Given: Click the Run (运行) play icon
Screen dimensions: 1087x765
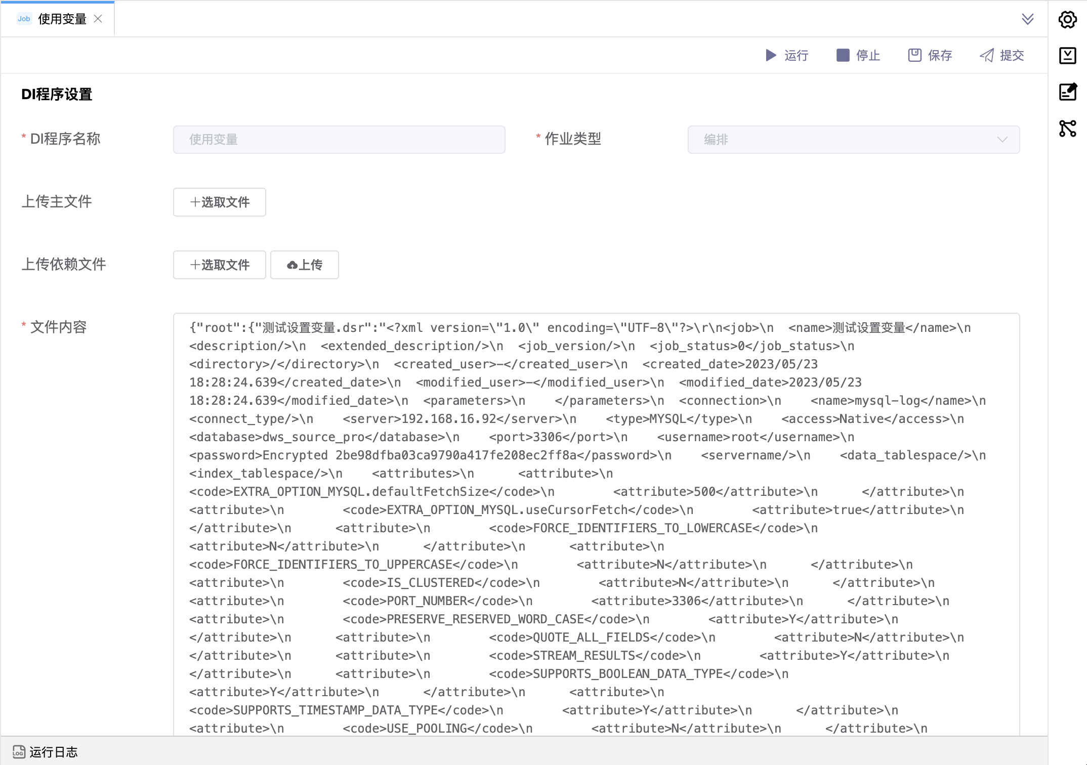Looking at the screenshot, I should click(771, 55).
